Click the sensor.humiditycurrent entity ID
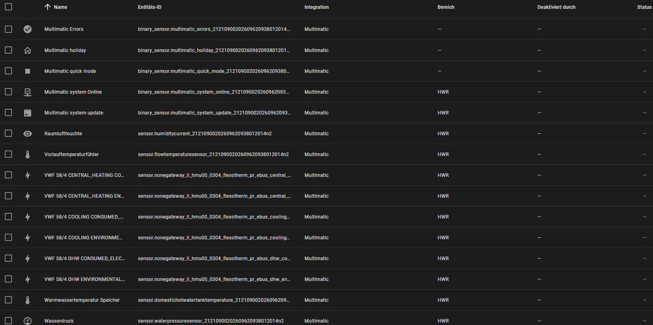653x325 pixels. click(x=205, y=134)
